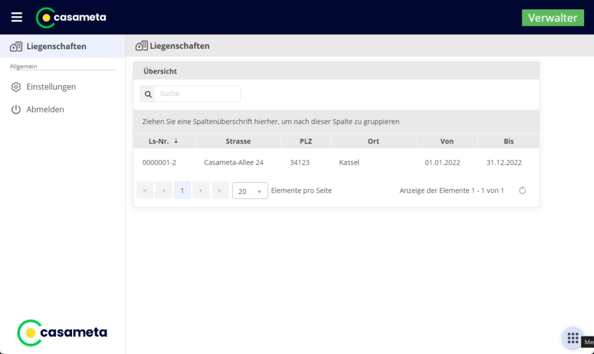Go to the first page of the pager

[x=144, y=190]
